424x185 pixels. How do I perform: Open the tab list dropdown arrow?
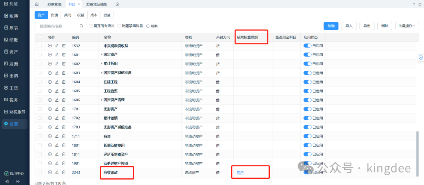pos(117,4)
